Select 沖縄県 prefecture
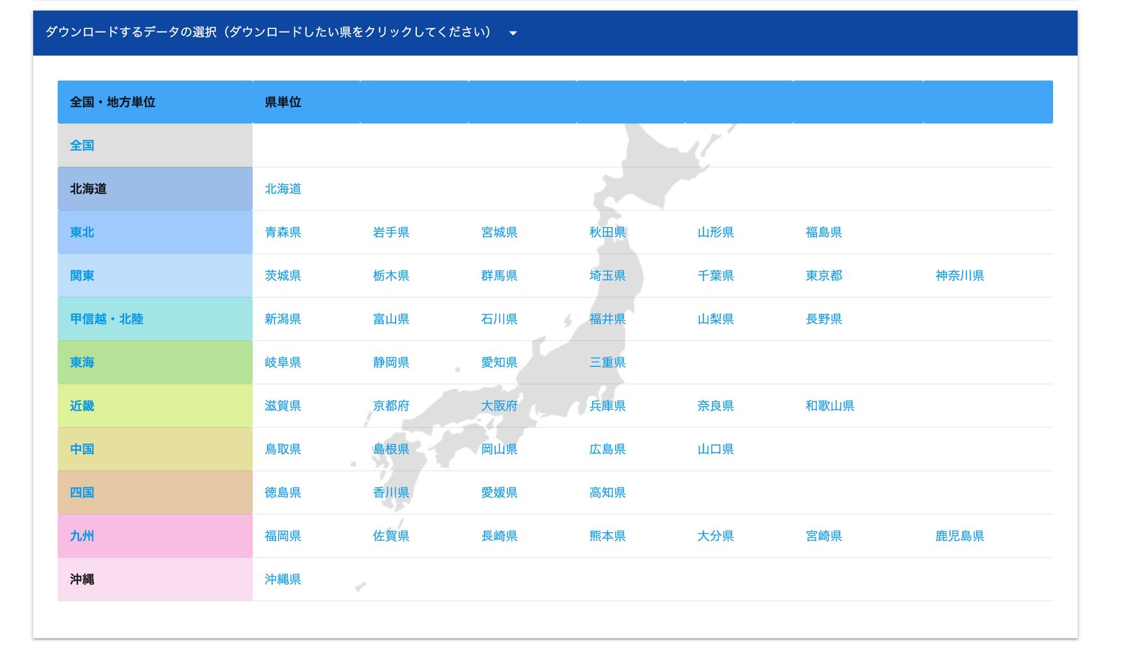 283,580
